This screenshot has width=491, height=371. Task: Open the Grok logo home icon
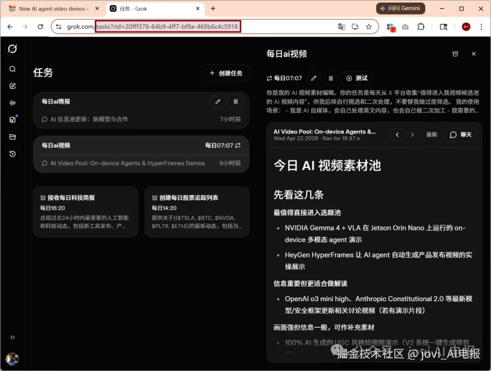click(x=13, y=49)
